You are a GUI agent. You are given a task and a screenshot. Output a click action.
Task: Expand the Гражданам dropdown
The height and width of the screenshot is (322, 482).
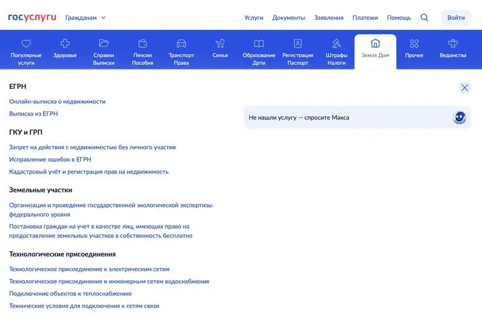(x=86, y=18)
